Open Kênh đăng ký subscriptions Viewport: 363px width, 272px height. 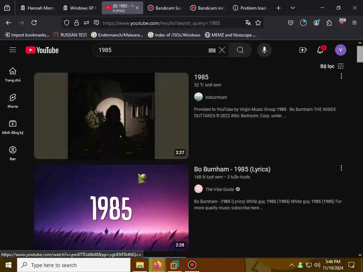tap(13, 127)
